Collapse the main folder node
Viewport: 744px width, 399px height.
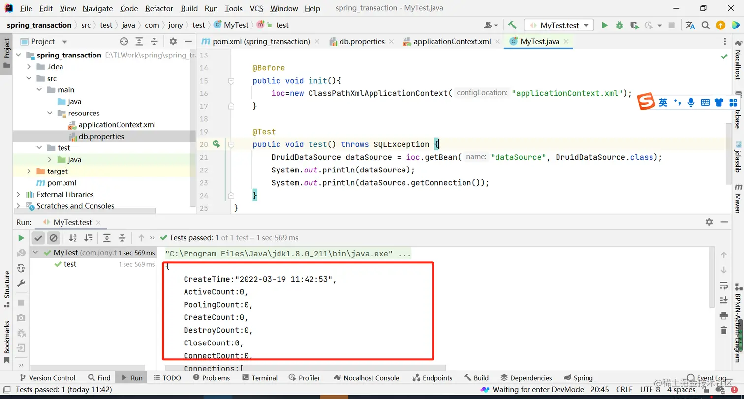coord(40,90)
